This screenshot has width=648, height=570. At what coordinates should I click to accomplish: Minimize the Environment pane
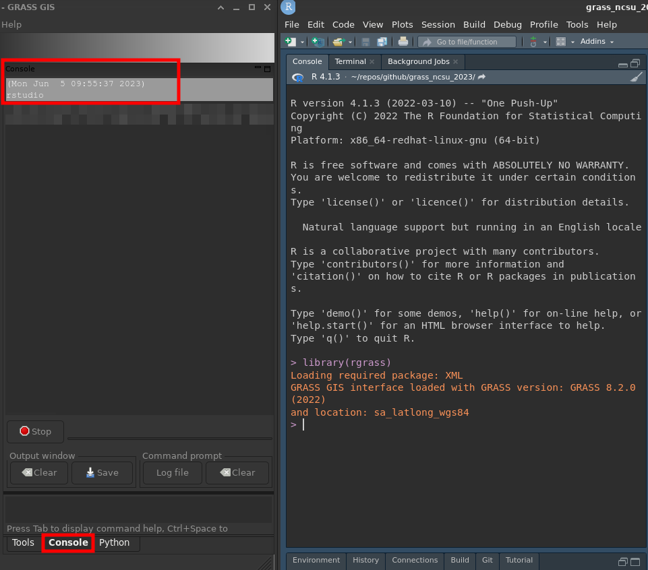tap(623, 562)
